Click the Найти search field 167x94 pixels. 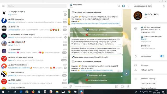pos(37,6)
